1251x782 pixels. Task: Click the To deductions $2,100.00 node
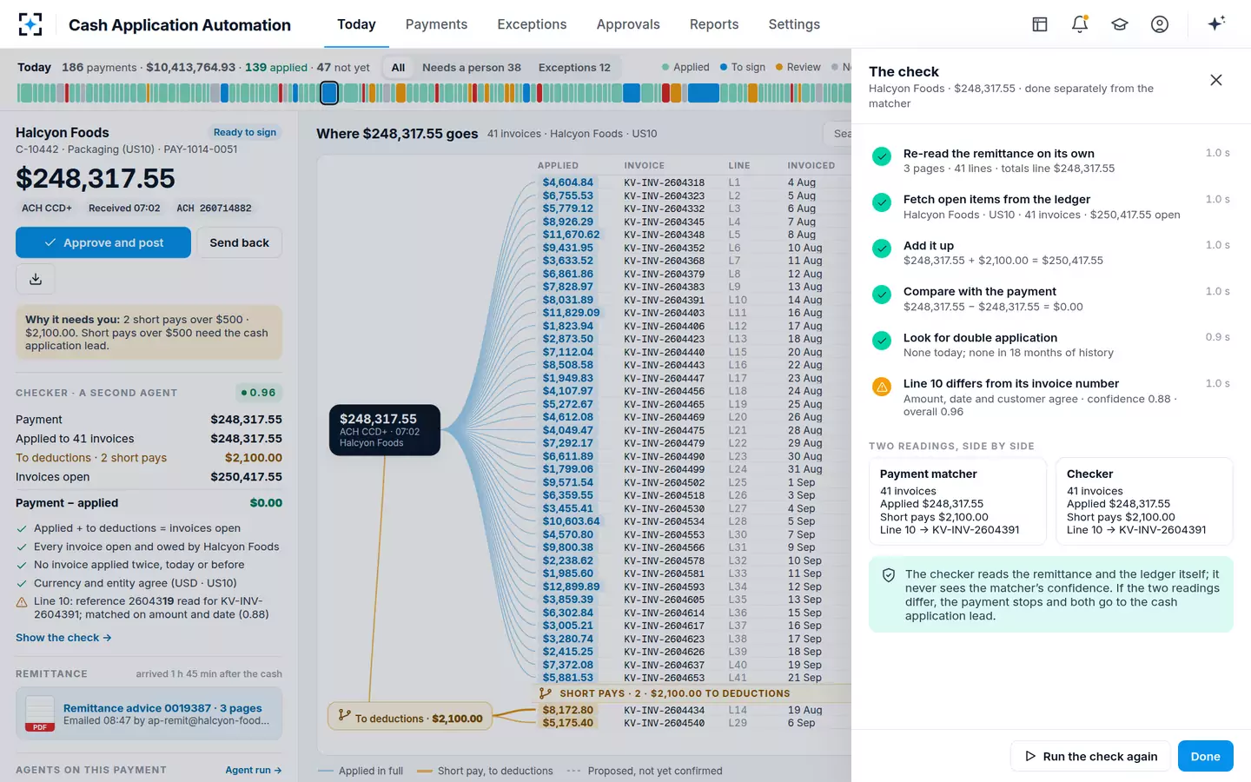[410, 718]
